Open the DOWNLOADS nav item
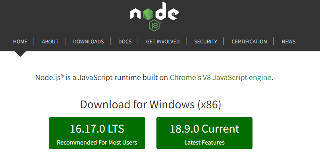Screen dimensions: 320x168 click(x=88, y=41)
